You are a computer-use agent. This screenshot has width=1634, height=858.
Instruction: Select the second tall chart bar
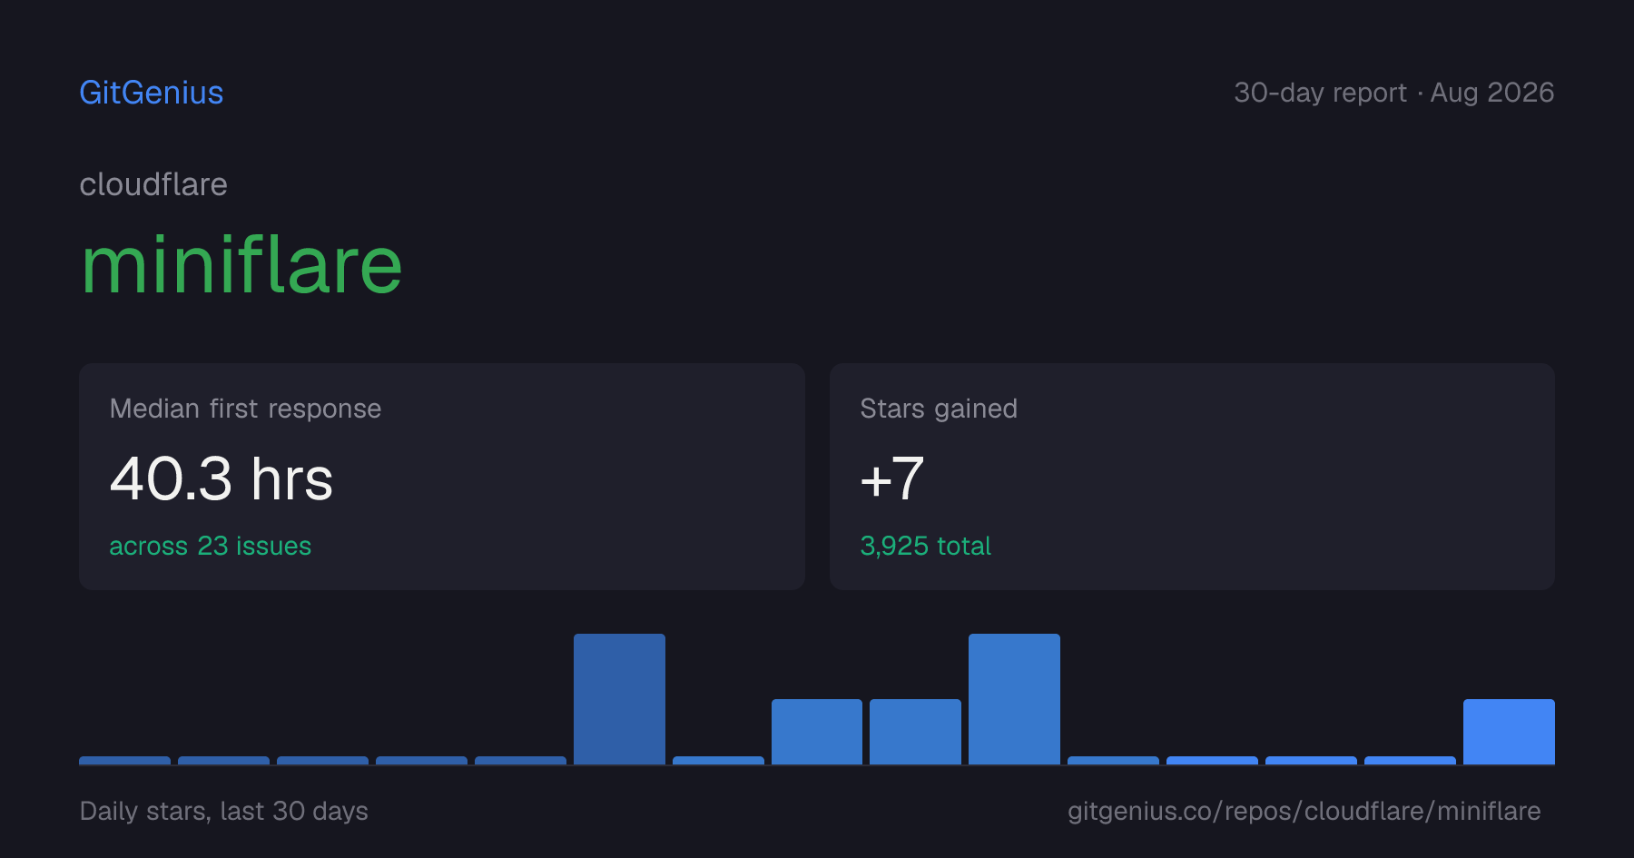coord(1014,699)
